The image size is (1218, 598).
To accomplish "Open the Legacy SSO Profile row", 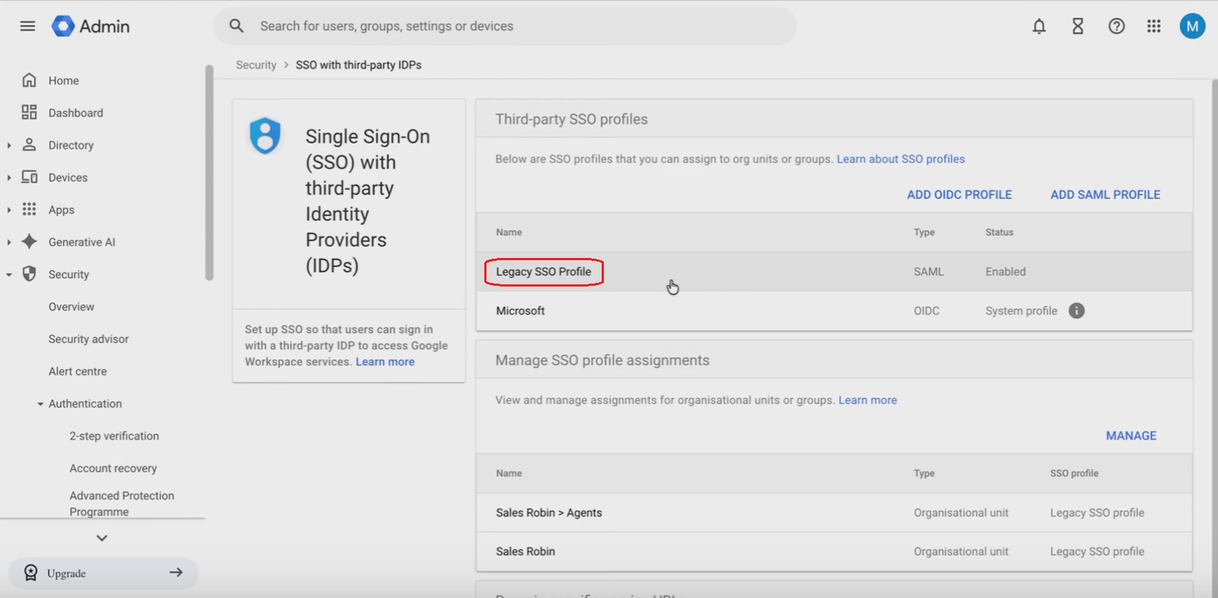I will [x=544, y=272].
